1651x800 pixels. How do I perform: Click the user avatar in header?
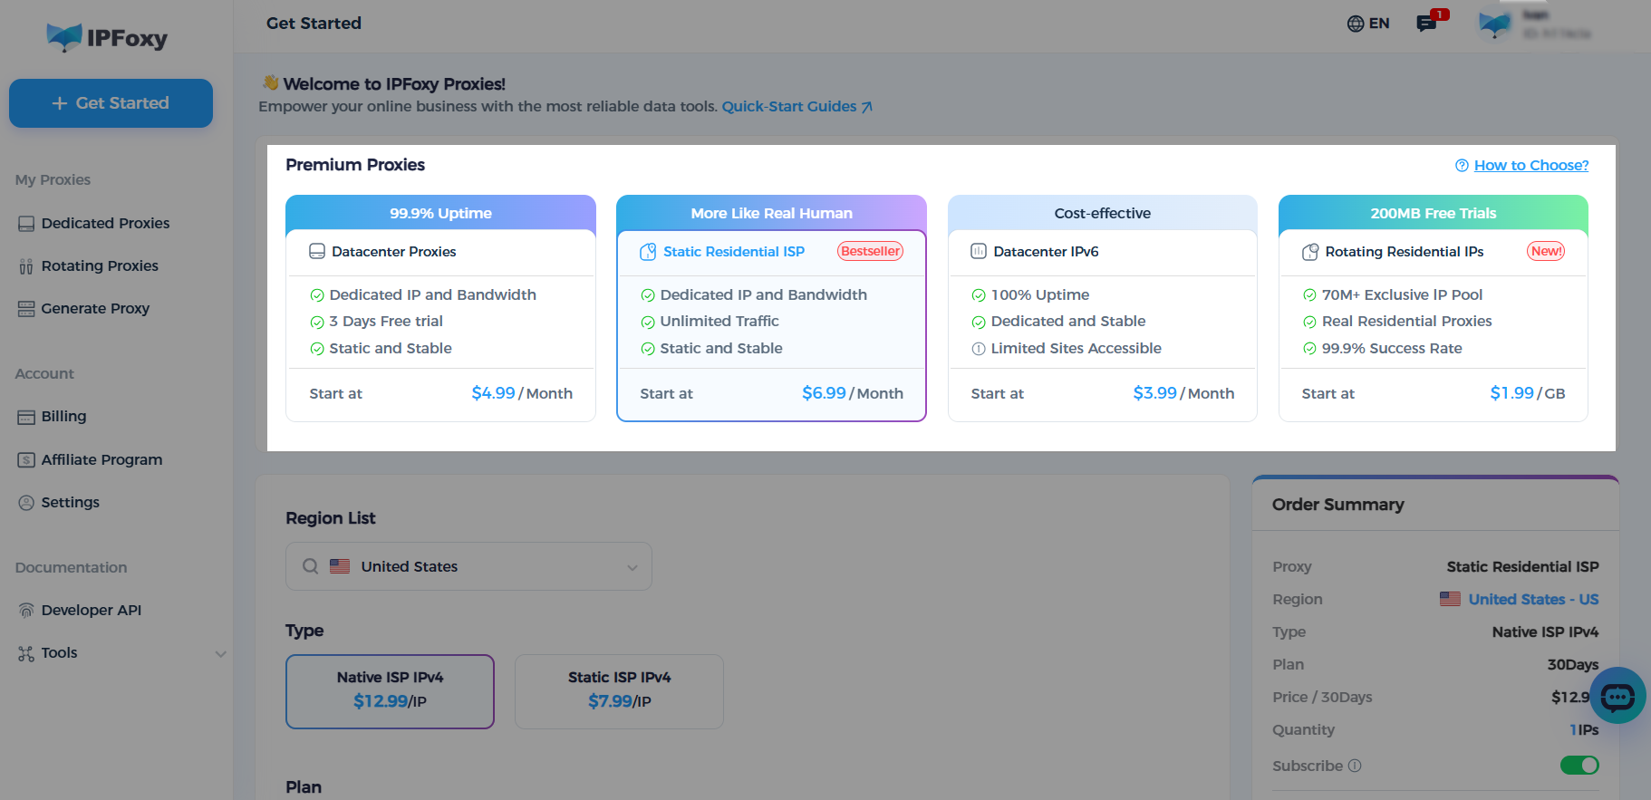coord(1494,24)
